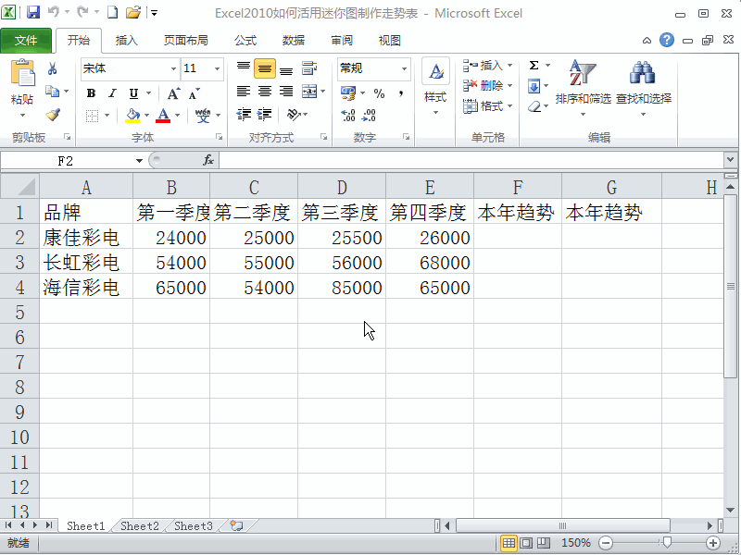This screenshot has width=741, height=555.
Task: Click the Cut scissors icon
Action: (52, 69)
